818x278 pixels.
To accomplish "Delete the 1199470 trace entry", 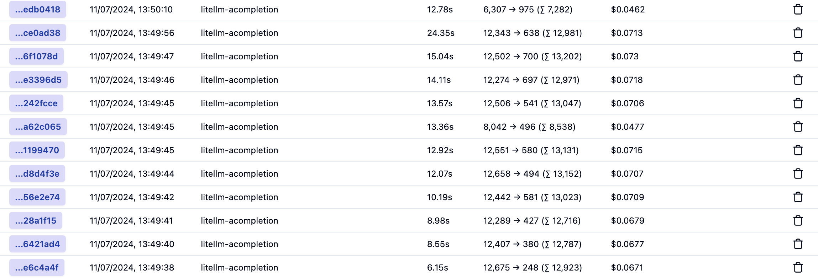I will tap(798, 150).
